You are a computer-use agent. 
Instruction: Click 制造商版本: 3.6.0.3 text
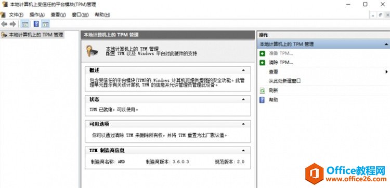coord(167,162)
